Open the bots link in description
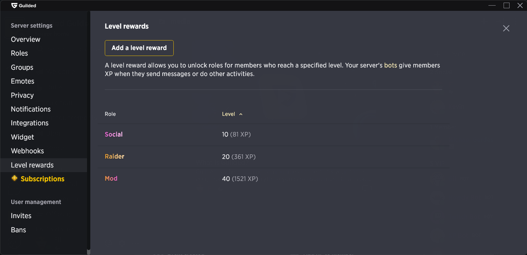The height and width of the screenshot is (255, 527). pyautogui.click(x=391, y=65)
